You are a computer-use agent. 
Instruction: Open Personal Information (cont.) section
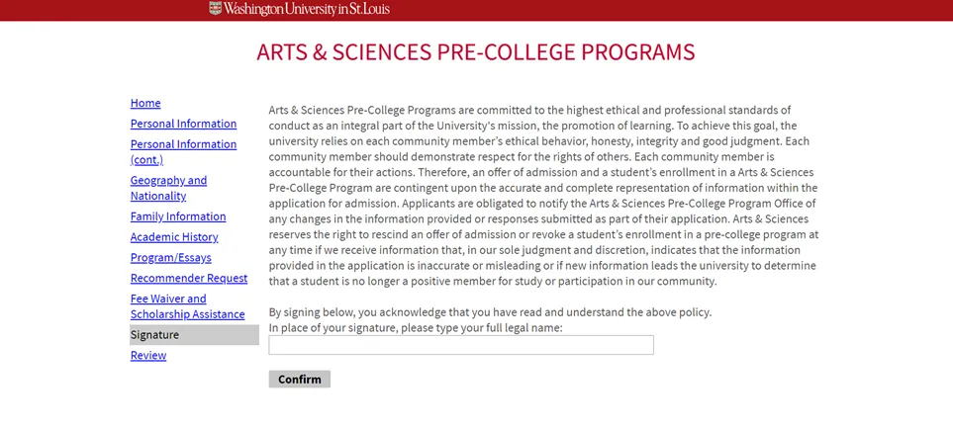pyautogui.click(x=183, y=151)
